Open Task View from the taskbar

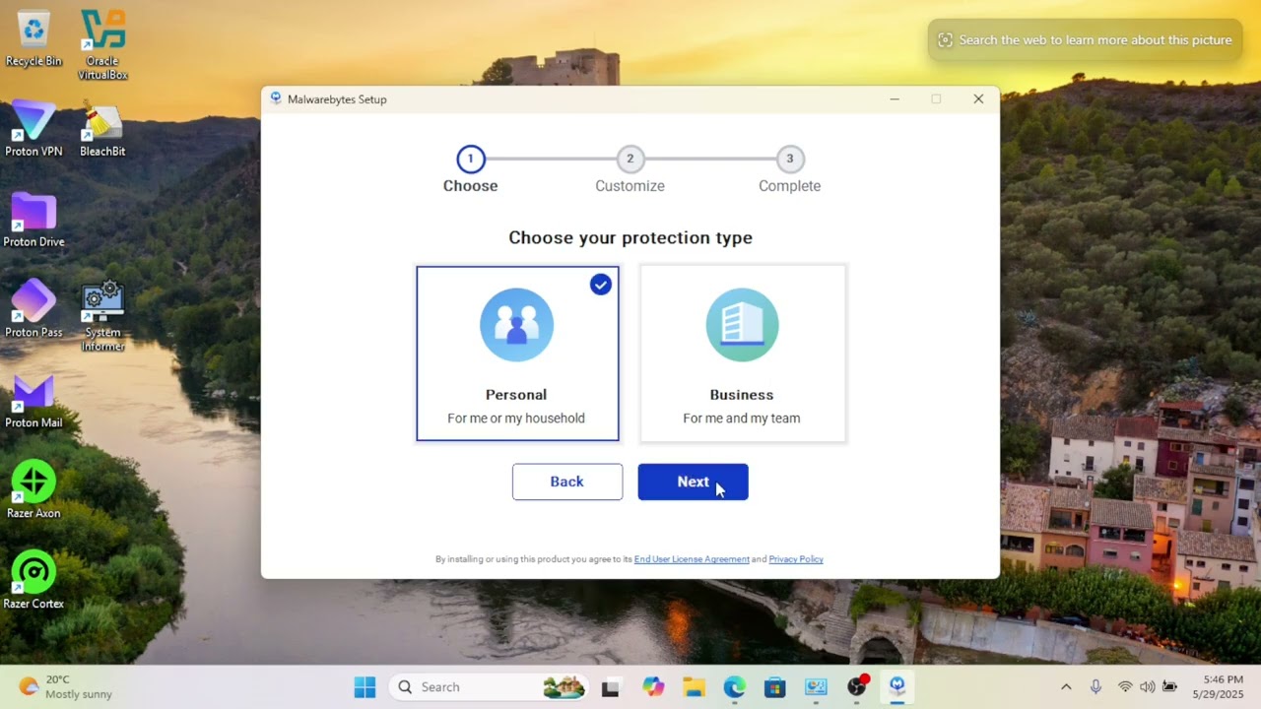point(610,687)
